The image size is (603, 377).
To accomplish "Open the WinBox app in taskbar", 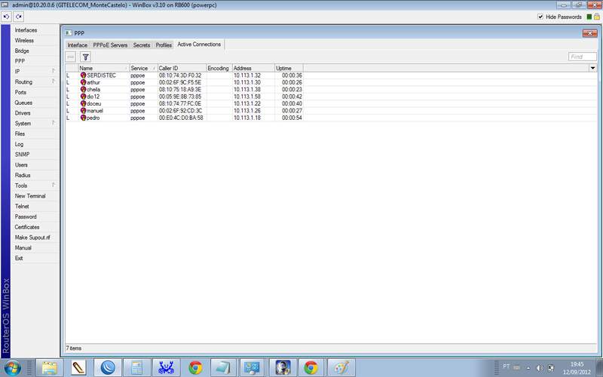I will pos(108,368).
